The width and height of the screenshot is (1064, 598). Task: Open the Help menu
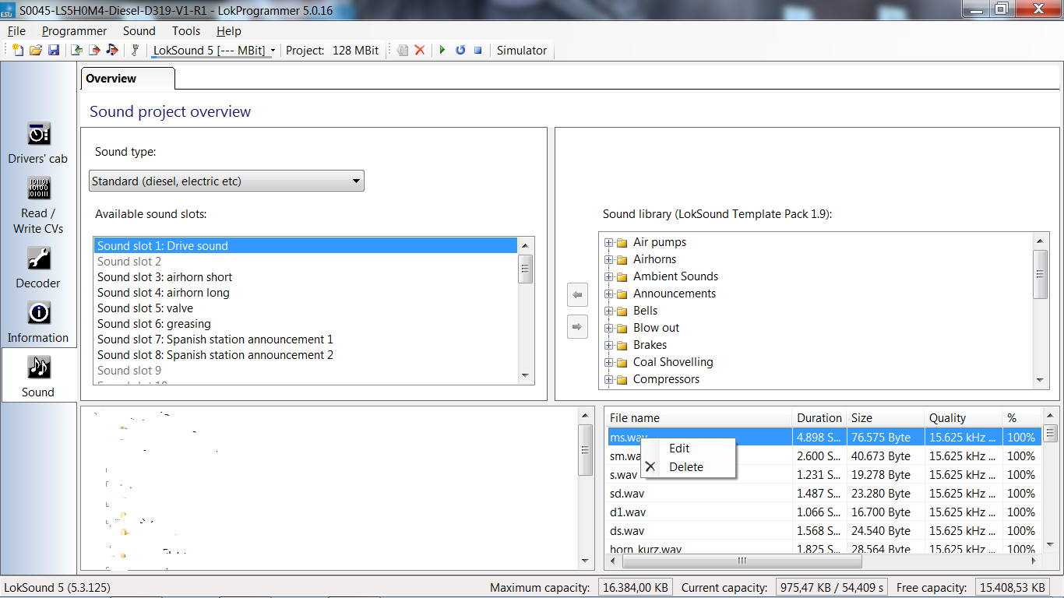[x=229, y=31]
